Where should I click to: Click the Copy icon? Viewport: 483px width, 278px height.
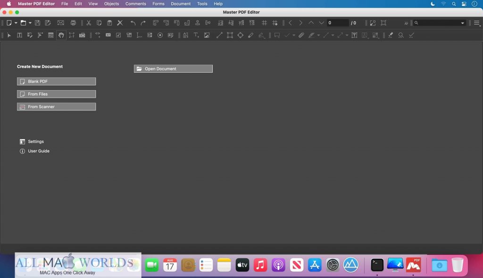pos(99,23)
